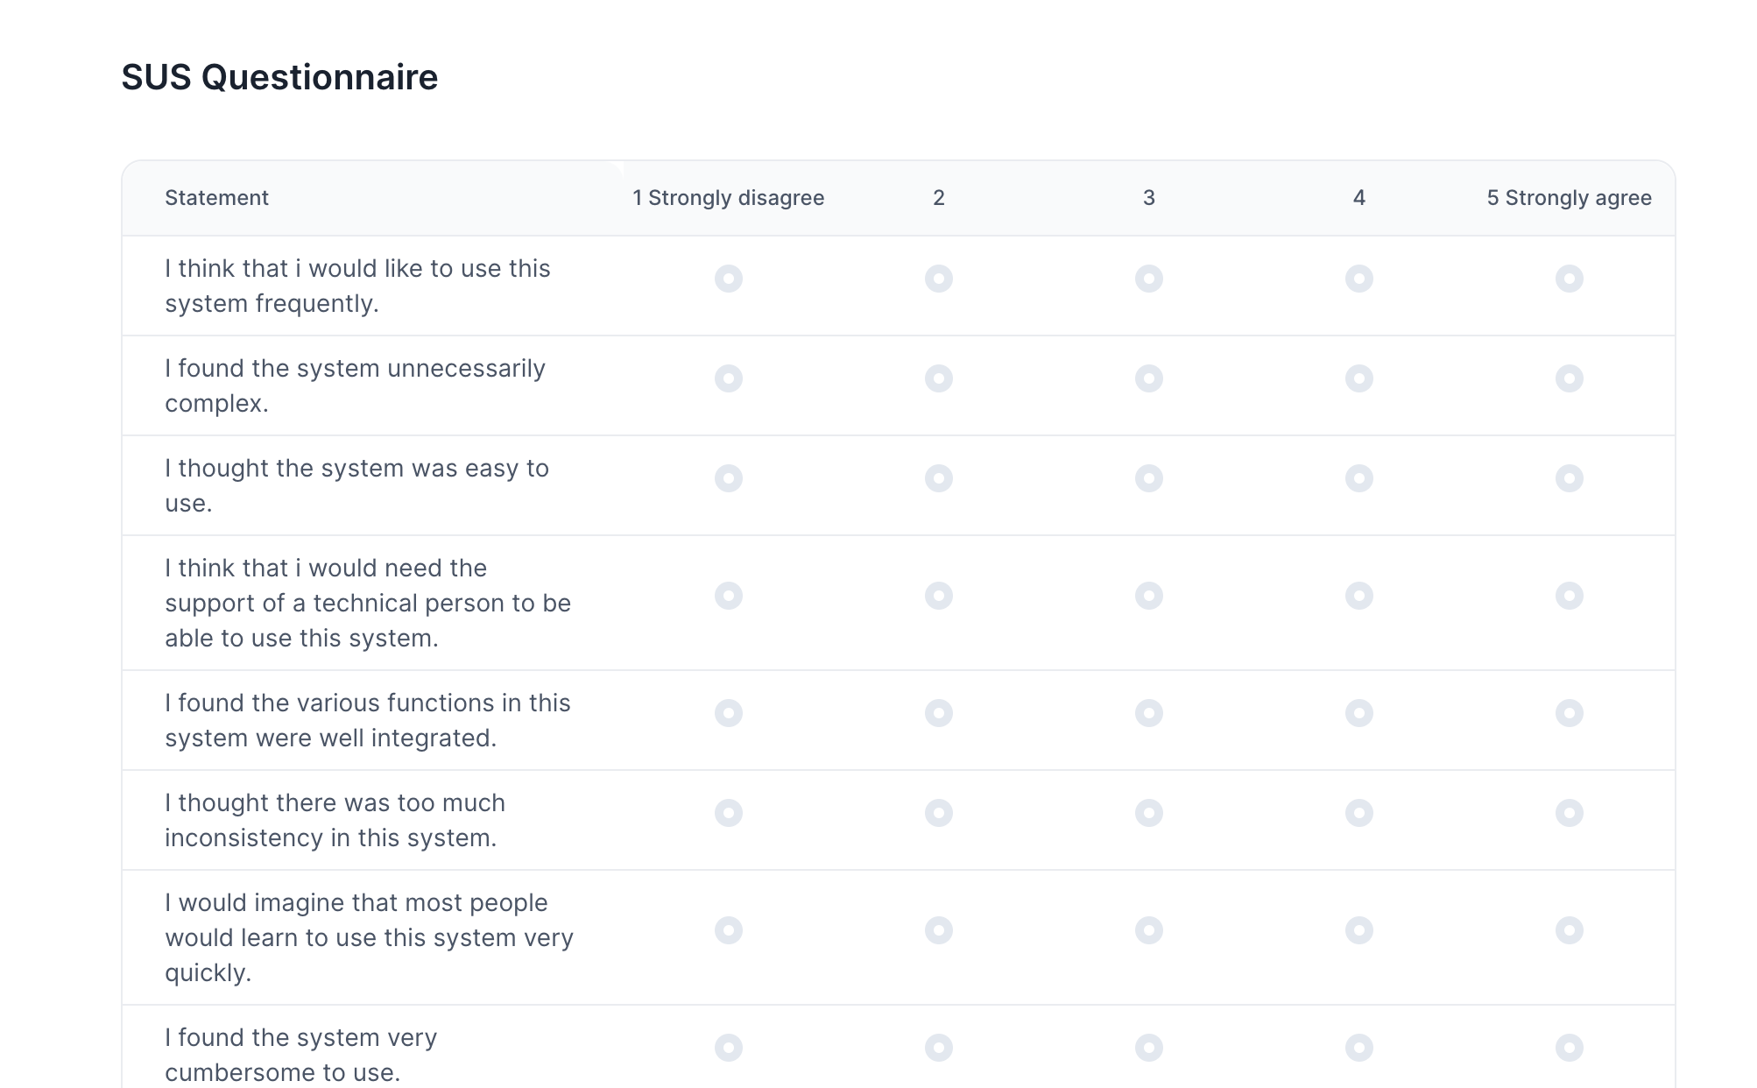Screen dimensions: 1757x1088
Task: Click statement 'I thought the system was easy to use.'
Action: 356,485
